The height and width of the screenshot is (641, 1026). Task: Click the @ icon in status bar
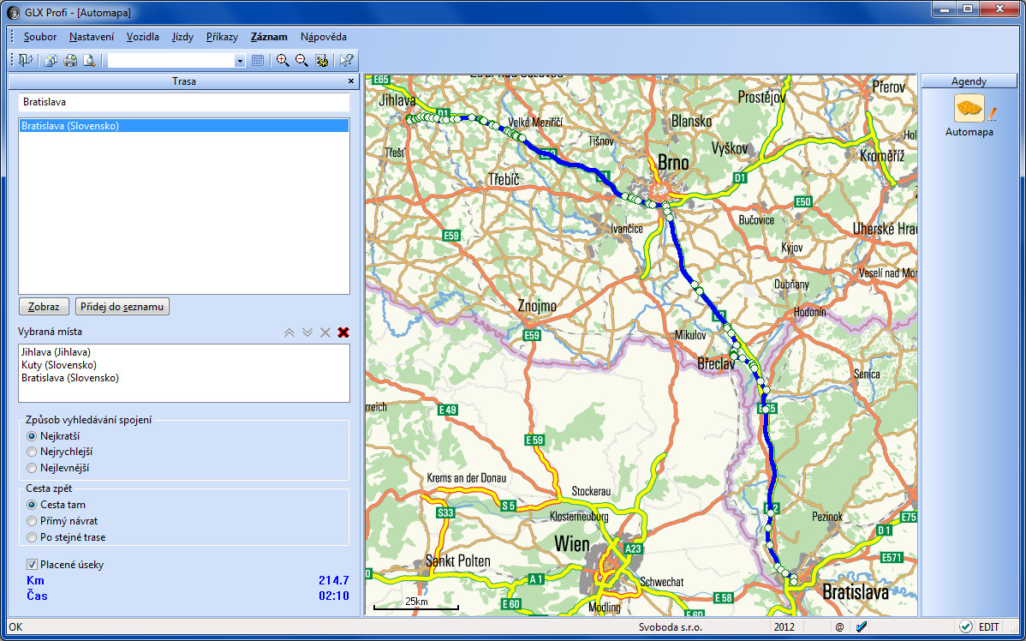click(839, 627)
